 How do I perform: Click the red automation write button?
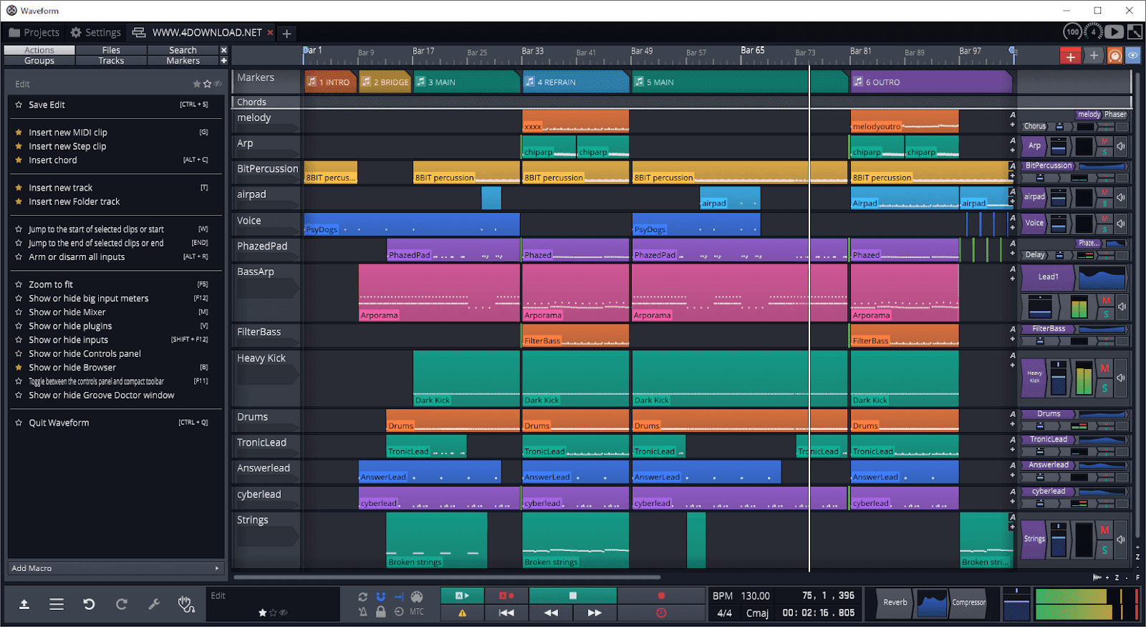coord(506,595)
